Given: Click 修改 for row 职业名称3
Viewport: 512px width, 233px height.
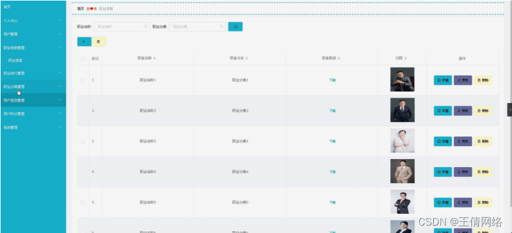Looking at the screenshot, I should (463, 141).
